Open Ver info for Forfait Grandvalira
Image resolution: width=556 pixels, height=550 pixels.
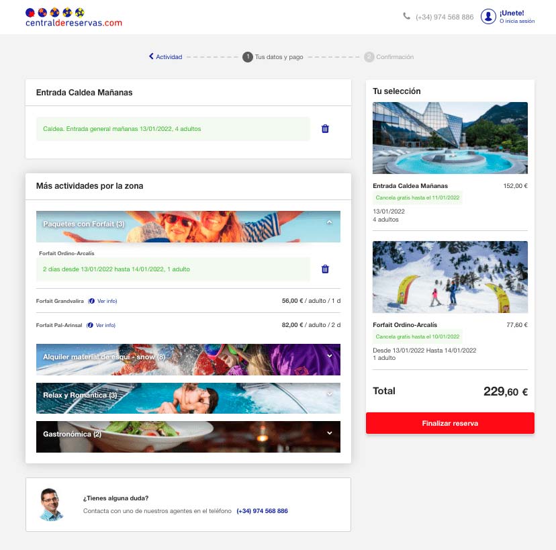tap(107, 301)
